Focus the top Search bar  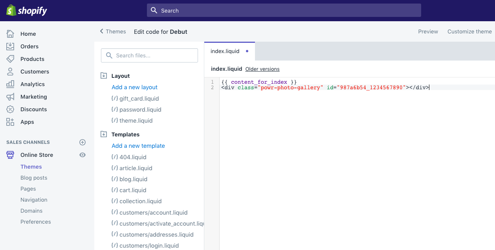click(284, 10)
